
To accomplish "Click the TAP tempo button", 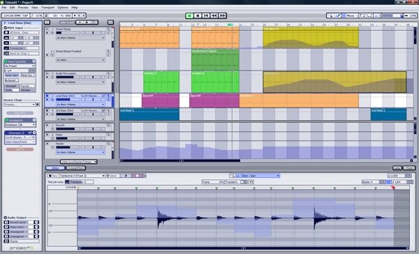I will coord(25,16).
